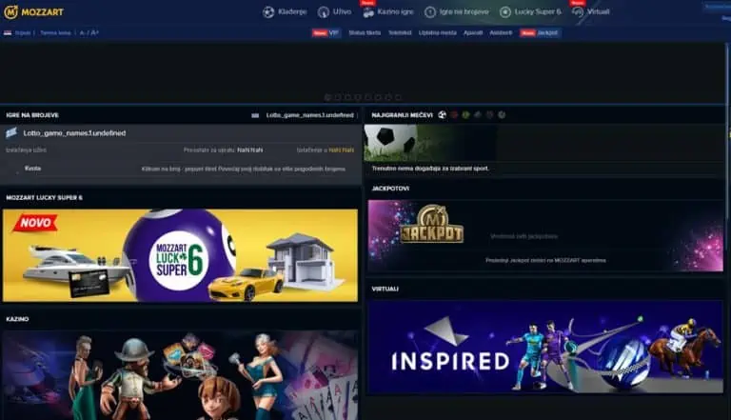
Task: Open the Jackpot banner
Action: (x=545, y=235)
